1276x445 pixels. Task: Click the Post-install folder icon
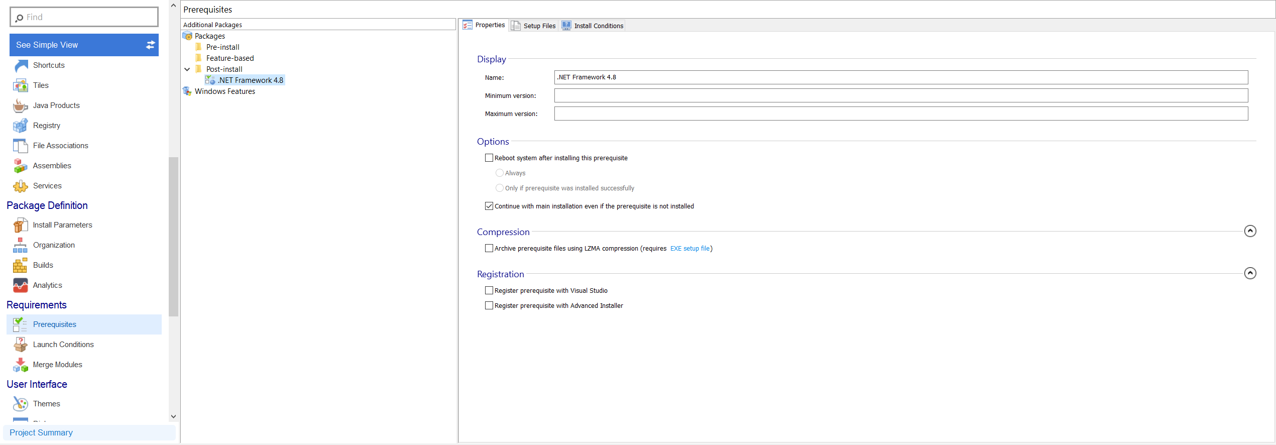tap(199, 69)
